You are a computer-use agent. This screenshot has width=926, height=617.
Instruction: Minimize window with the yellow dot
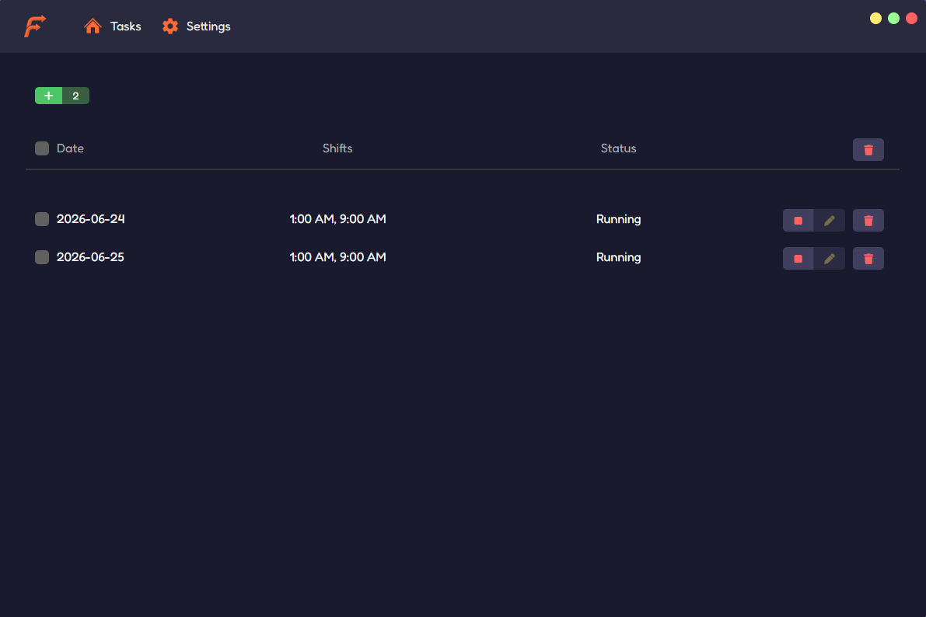(x=875, y=19)
